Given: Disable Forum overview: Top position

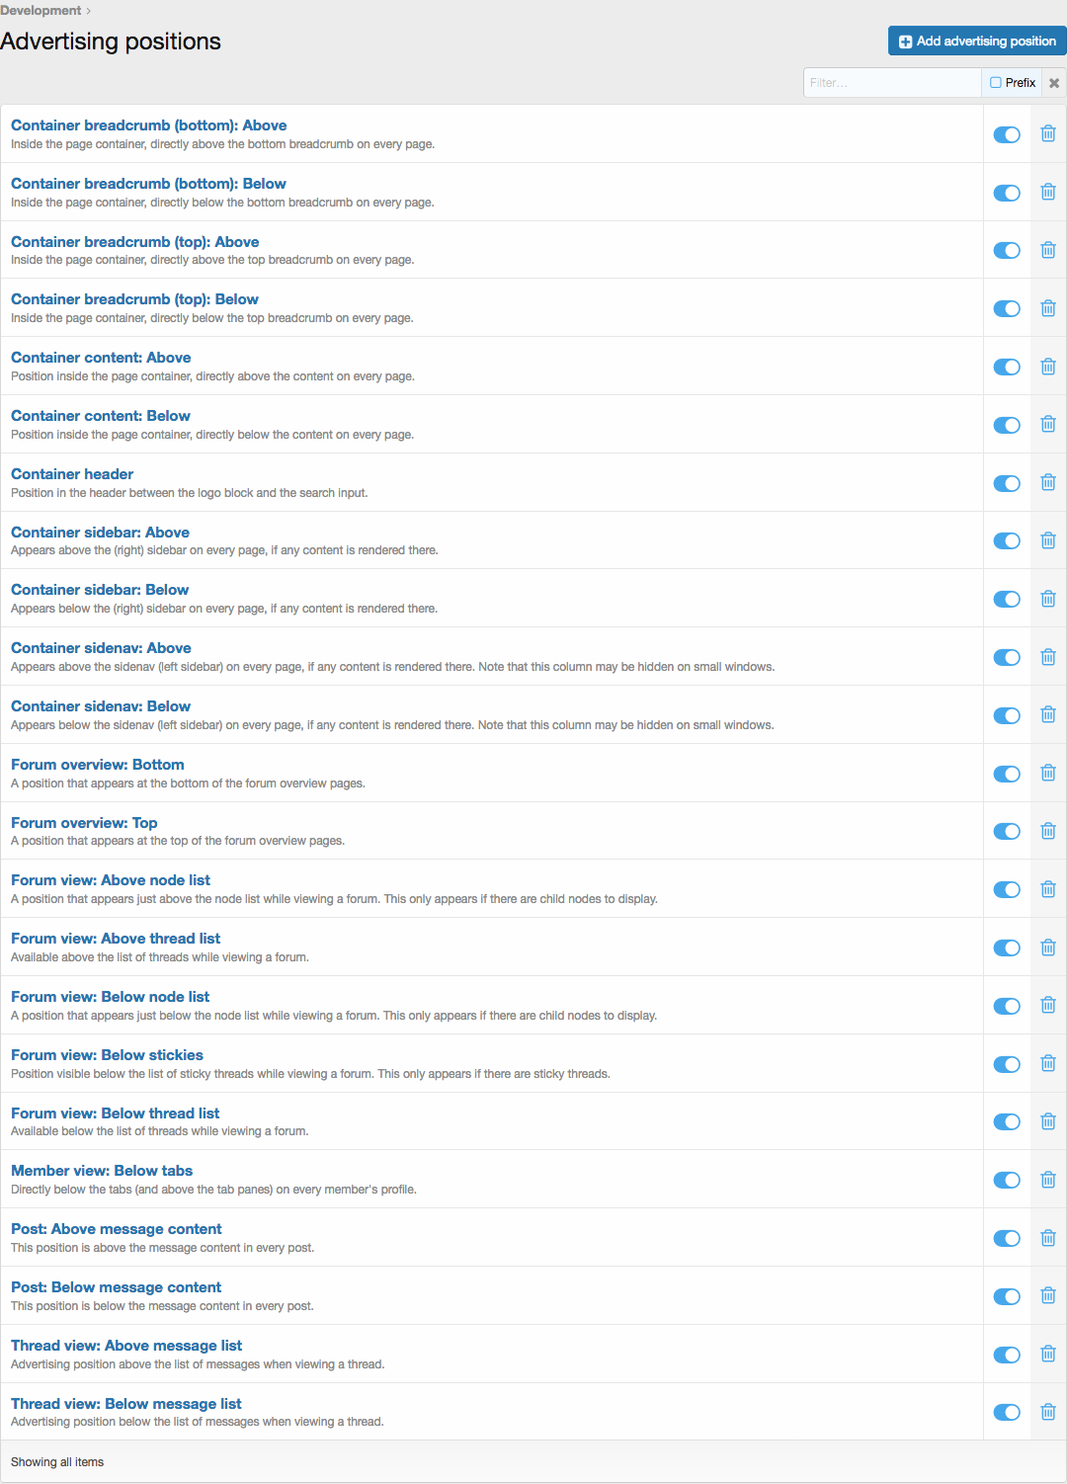Looking at the screenshot, I should pos(1007,832).
